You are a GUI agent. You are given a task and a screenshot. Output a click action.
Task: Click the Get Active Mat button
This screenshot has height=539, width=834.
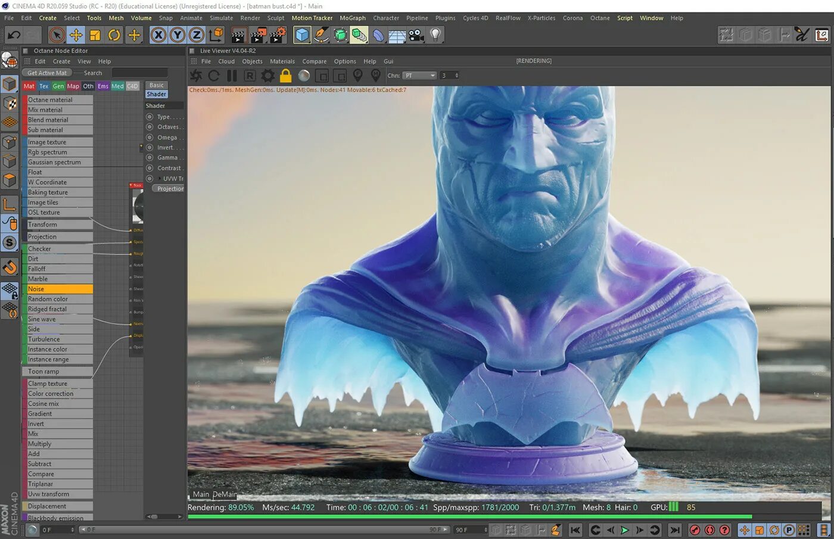47,73
